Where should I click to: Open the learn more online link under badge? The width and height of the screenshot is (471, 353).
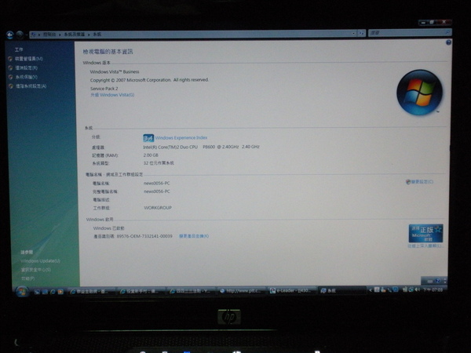[x=425, y=246]
